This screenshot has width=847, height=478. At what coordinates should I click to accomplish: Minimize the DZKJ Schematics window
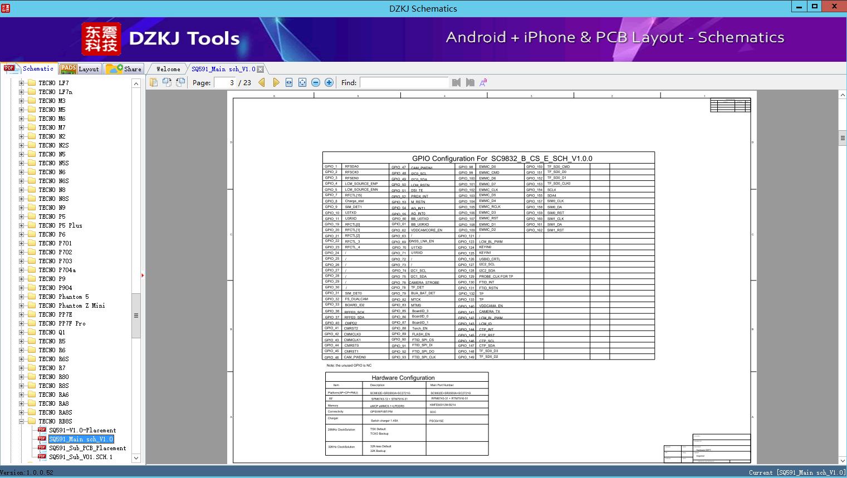tap(799, 7)
